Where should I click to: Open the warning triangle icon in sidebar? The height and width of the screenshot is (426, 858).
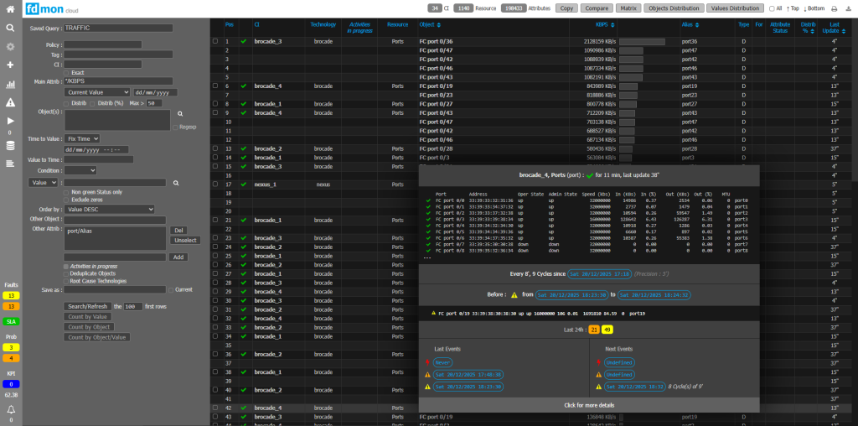[x=11, y=102]
